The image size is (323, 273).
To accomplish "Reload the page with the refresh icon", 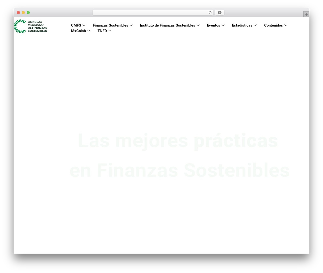I will coord(210,13).
